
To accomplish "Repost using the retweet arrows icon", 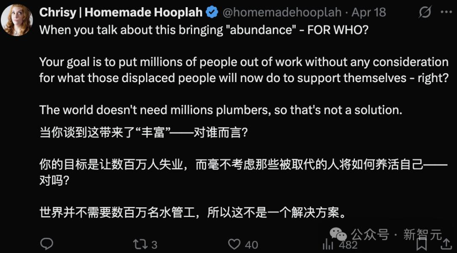I will tap(140, 244).
